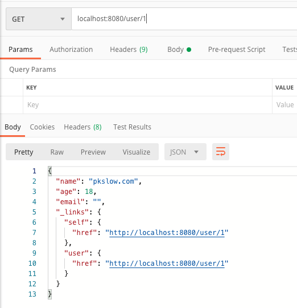The height and width of the screenshot is (308, 297).
Task: Switch to response Cookies tab
Action: point(42,127)
